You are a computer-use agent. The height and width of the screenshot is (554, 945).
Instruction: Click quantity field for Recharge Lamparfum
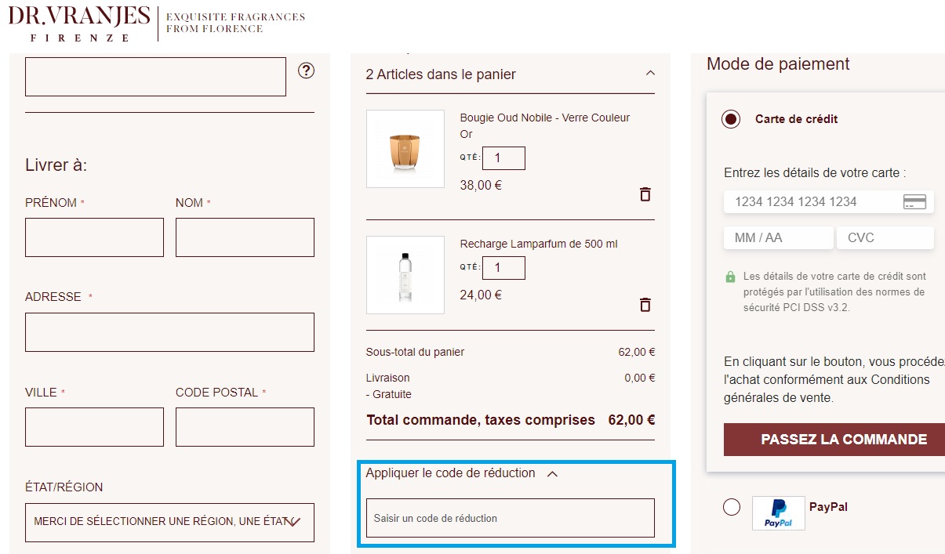pos(503,268)
